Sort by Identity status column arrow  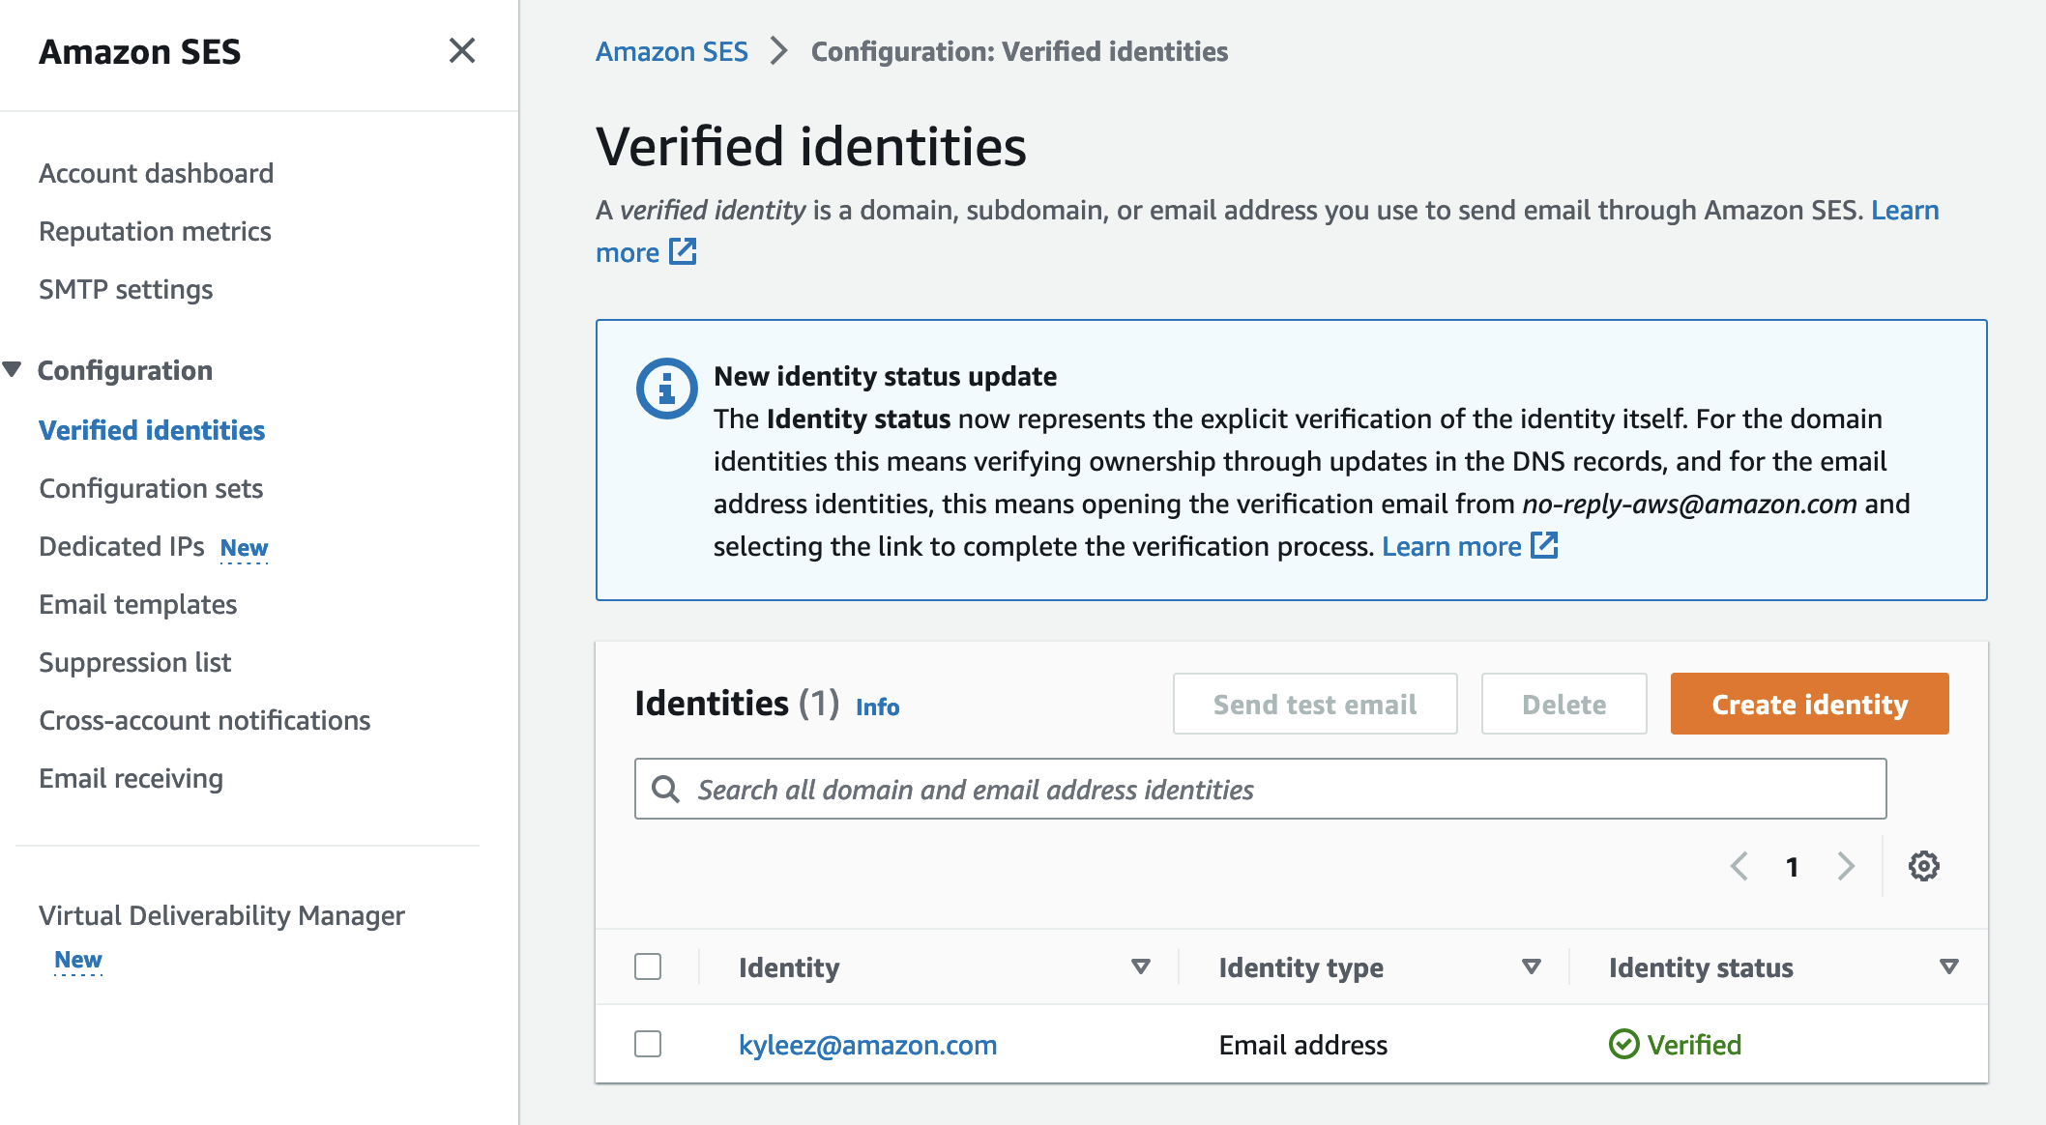coord(1948,966)
